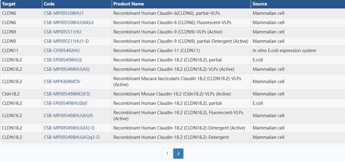
Task: Click the Source column header
Action: (x=260, y=4)
